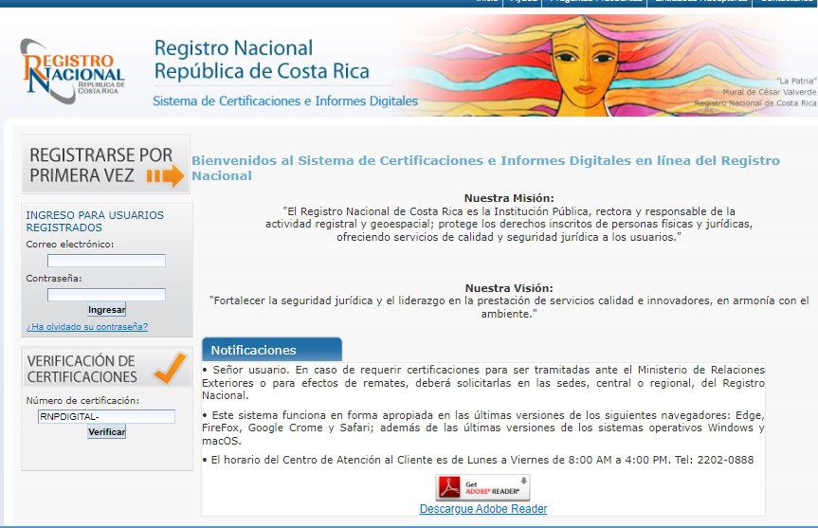The width and height of the screenshot is (818, 528).
Task: Focus the Contraseña password field
Action: point(106,295)
